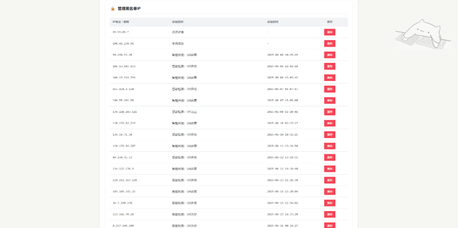Select the 管理黑名单IP section title

[129, 8]
